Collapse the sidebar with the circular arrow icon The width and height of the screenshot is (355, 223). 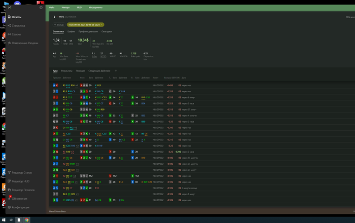coord(41,8)
